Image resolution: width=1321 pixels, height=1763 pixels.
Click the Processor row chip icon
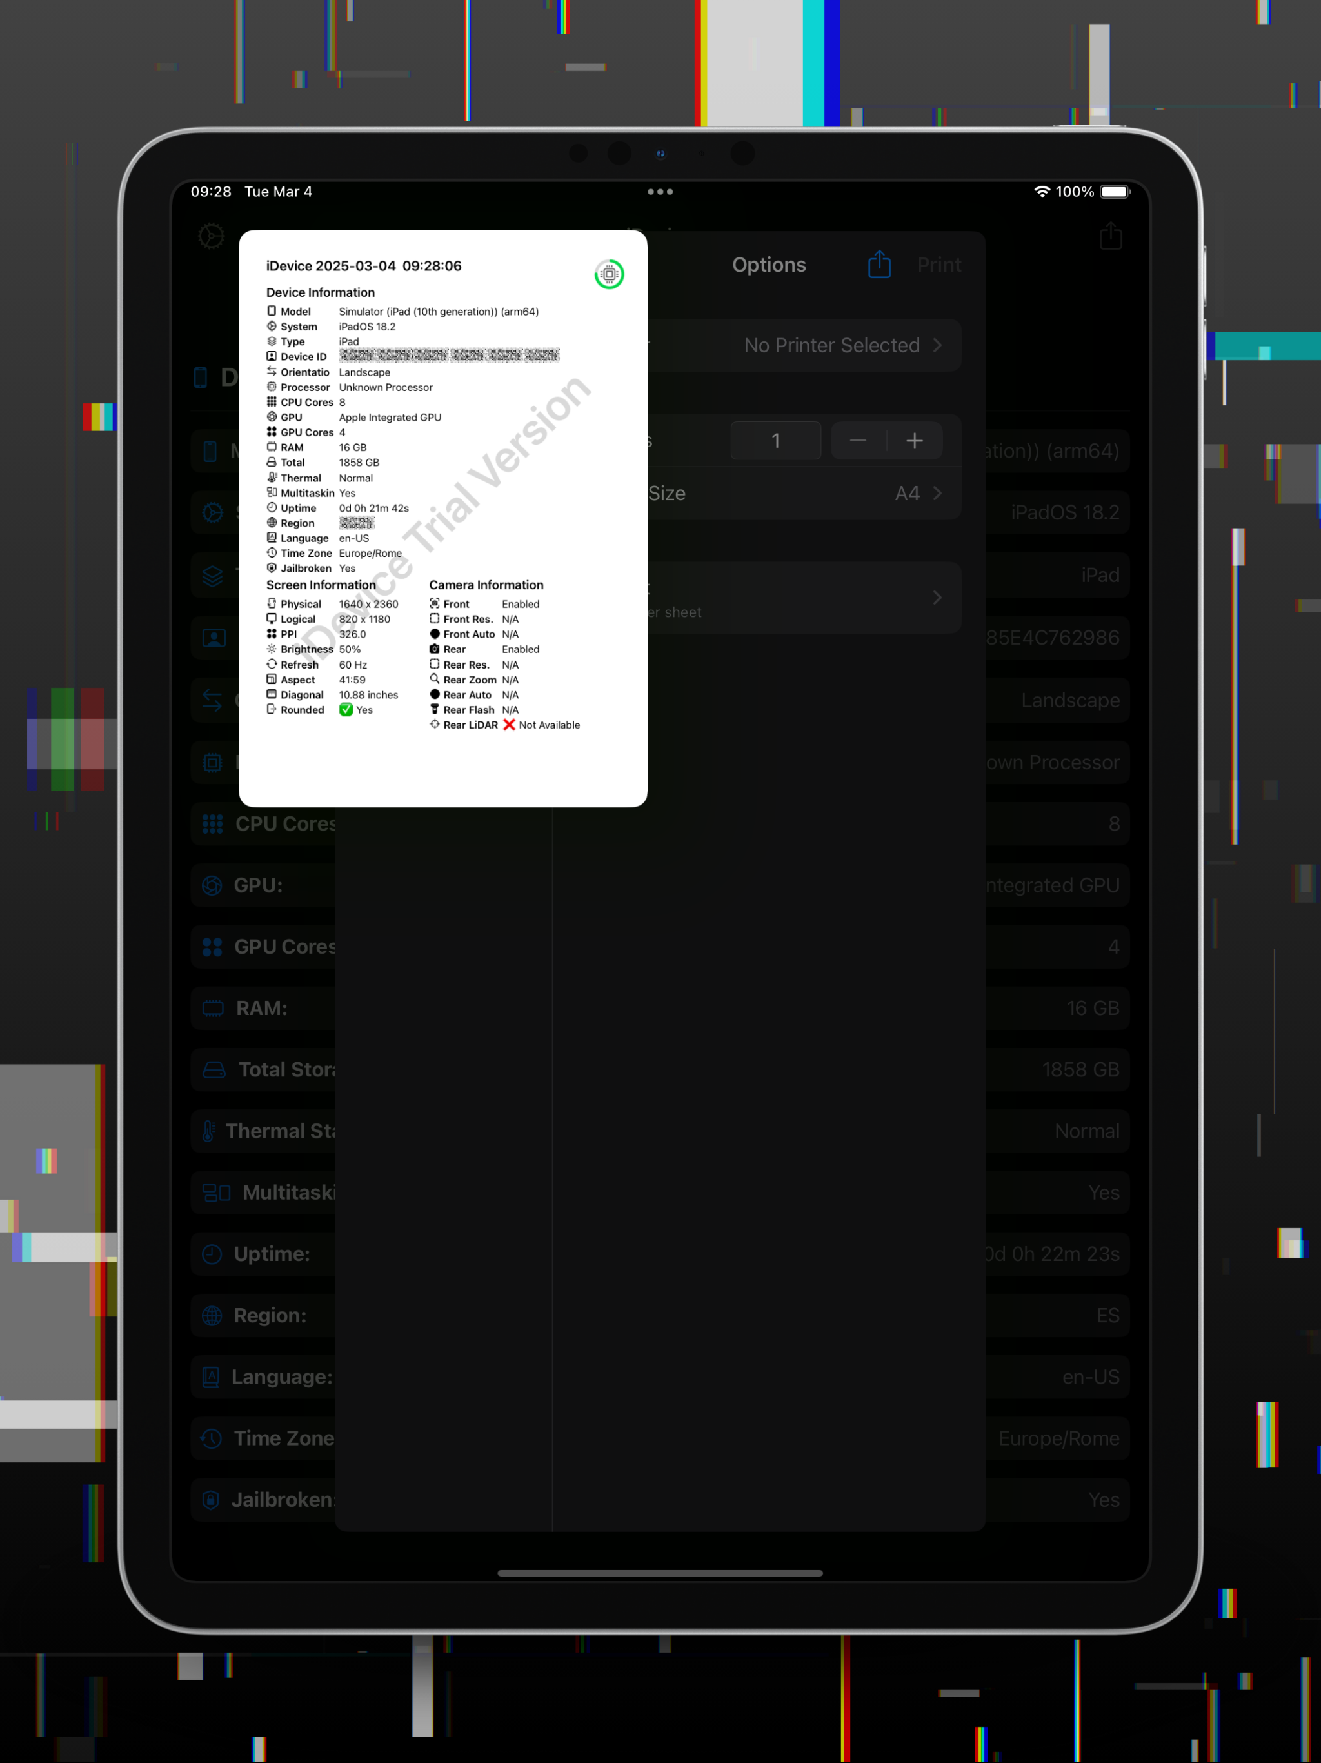point(212,763)
